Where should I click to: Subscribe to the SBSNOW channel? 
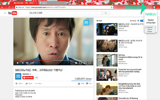[x=28, y=77]
